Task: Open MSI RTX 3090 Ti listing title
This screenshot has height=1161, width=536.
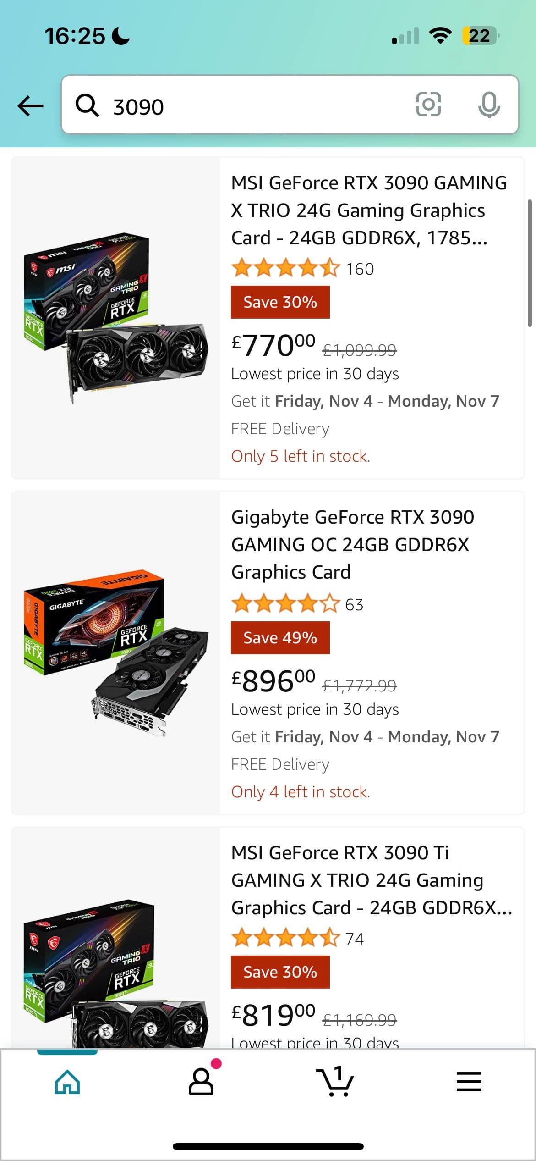Action: coord(371,880)
